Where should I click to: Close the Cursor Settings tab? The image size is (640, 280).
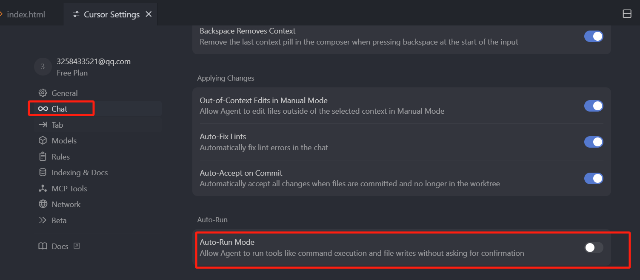tap(149, 14)
